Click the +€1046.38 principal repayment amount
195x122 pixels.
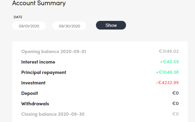167,72
